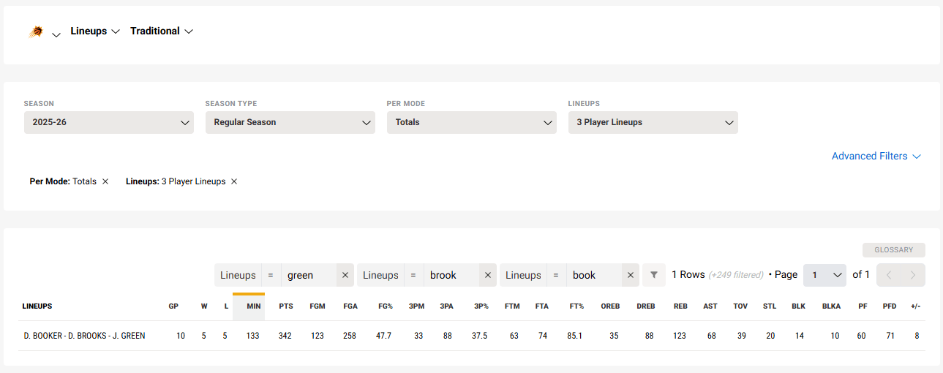Viewport: 943px width, 373px height.
Task: Remove the 'brook' lineup filter
Action: coord(488,276)
